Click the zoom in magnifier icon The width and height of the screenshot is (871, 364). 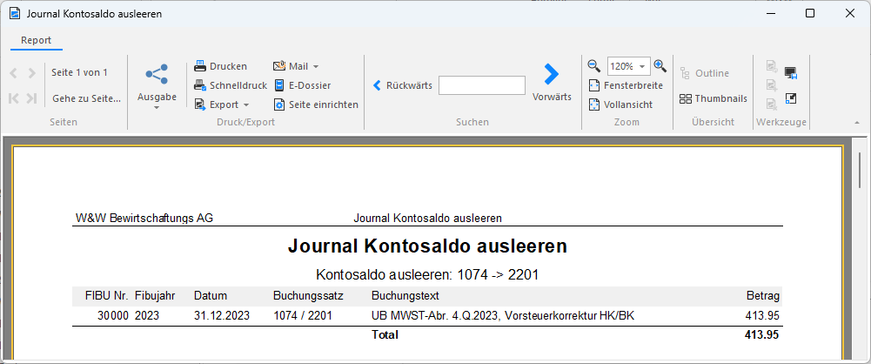click(x=660, y=66)
